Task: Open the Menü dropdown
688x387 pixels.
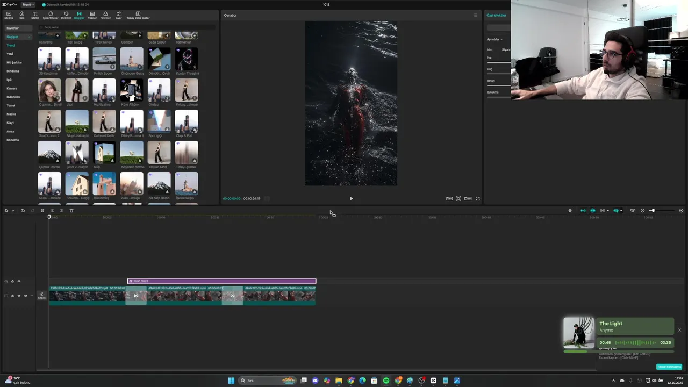Action: 27,4
